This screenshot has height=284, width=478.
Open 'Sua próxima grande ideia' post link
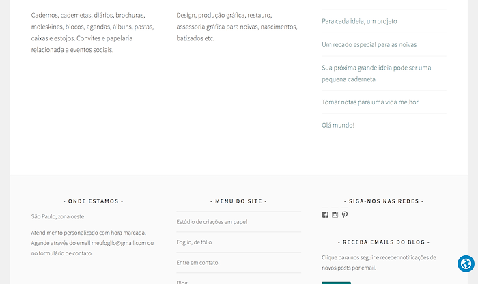376,74
